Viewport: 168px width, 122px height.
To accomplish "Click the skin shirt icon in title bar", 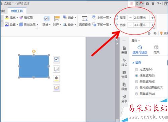I will coord(153,4).
